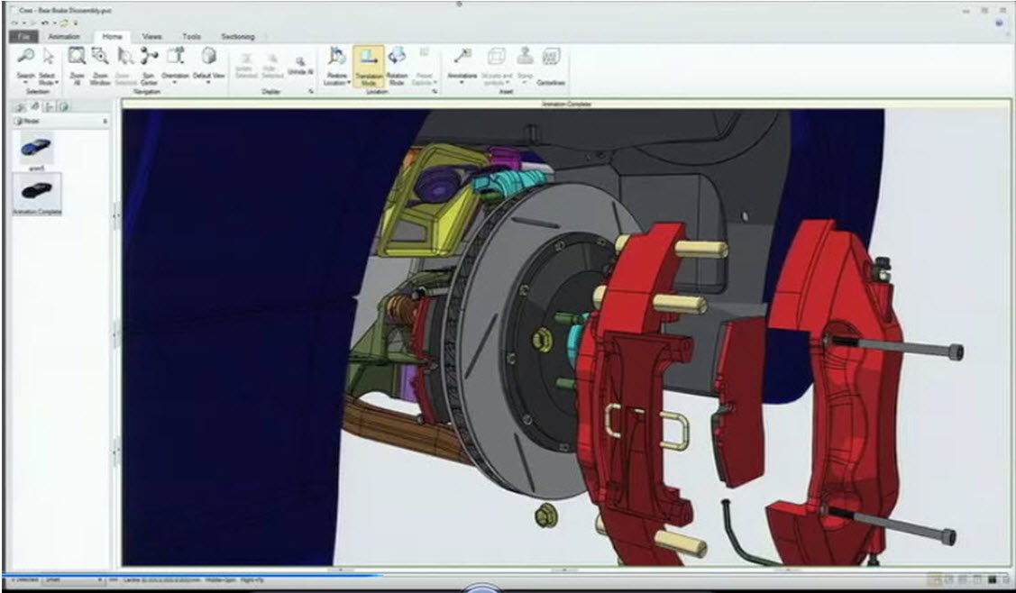Select the Home ribbon tab
Viewport: 1016px width, 593px height.
pyautogui.click(x=112, y=36)
